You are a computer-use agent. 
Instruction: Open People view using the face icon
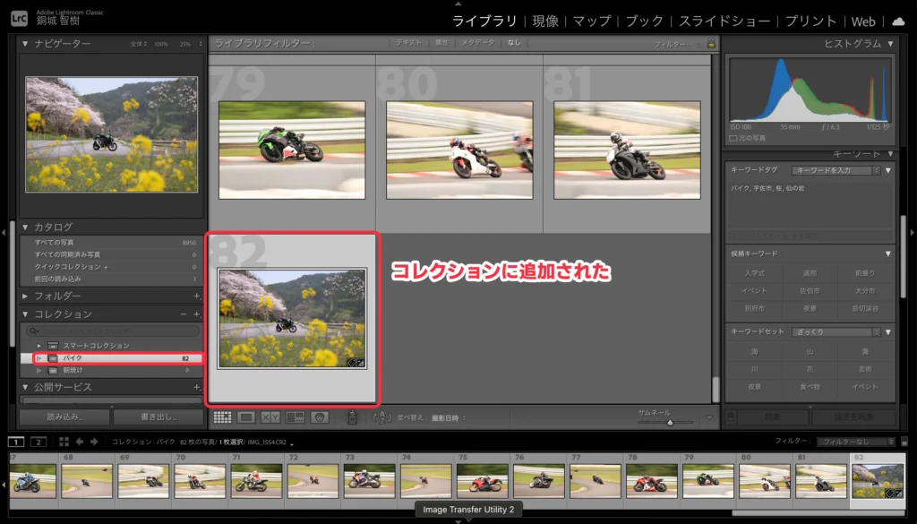pyautogui.click(x=320, y=417)
